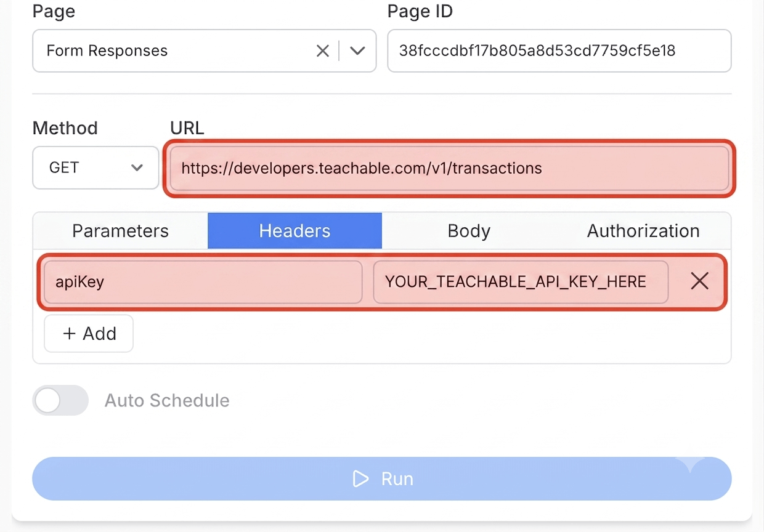Remove the apiKey header row
Screen dimensions: 764x532
pyautogui.click(x=699, y=281)
